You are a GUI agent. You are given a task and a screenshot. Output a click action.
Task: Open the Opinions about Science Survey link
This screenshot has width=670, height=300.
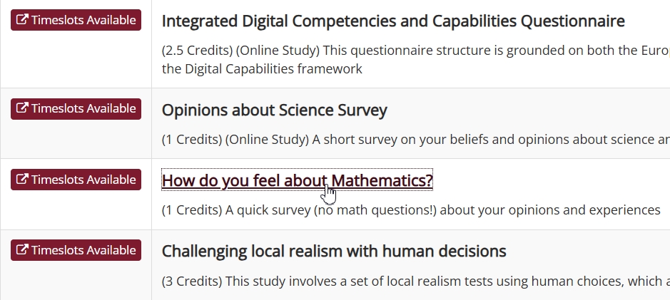tap(274, 110)
